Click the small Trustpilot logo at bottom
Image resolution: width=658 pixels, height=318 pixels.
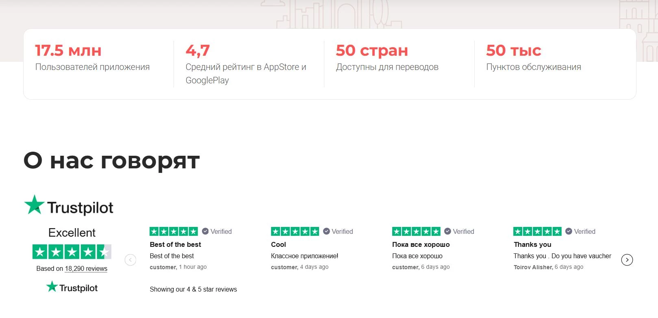(x=72, y=287)
